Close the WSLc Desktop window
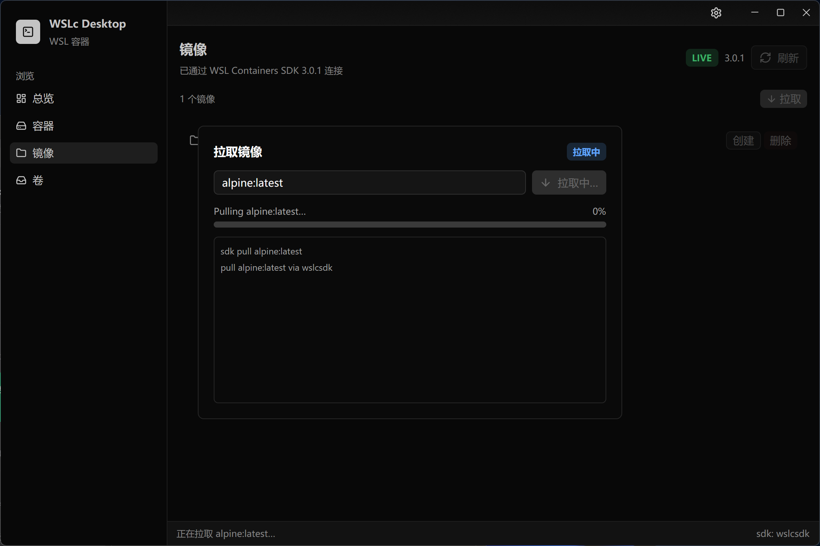 tap(806, 12)
